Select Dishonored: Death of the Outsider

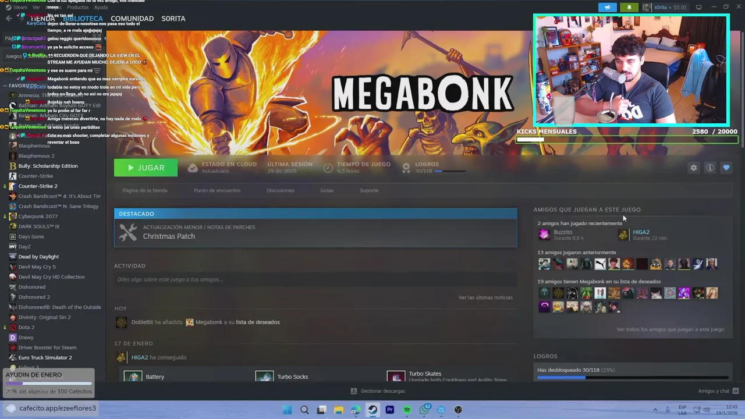[59, 307]
